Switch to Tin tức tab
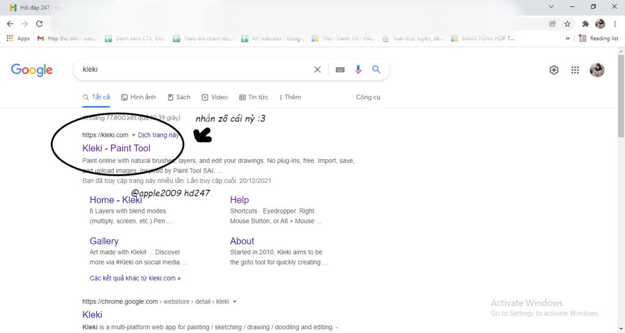625x333 pixels. click(254, 97)
